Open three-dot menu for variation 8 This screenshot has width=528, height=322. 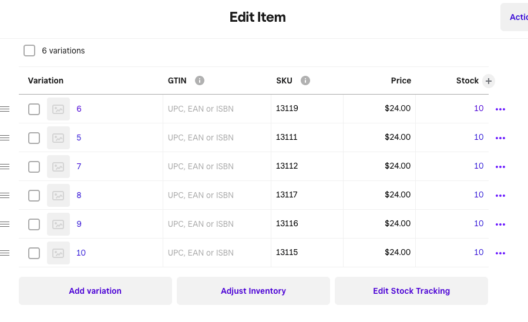500,196
